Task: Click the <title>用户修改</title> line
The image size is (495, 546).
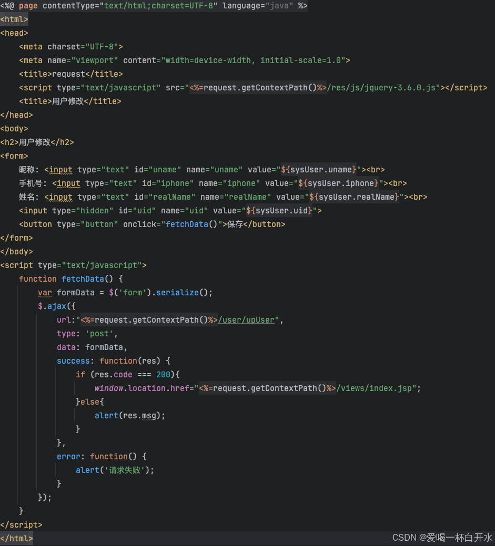Action: [70, 101]
